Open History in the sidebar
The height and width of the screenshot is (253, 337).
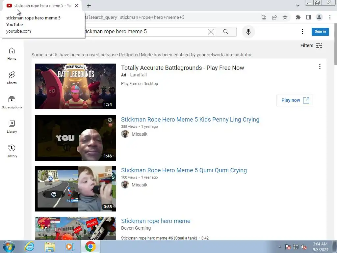click(12, 151)
